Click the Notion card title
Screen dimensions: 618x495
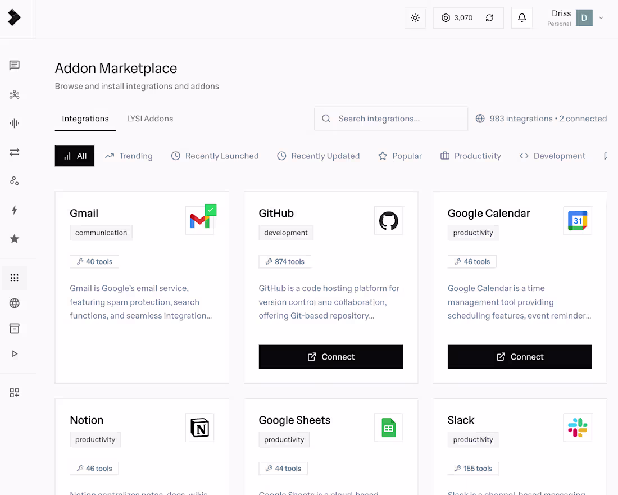(x=87, y=420)
